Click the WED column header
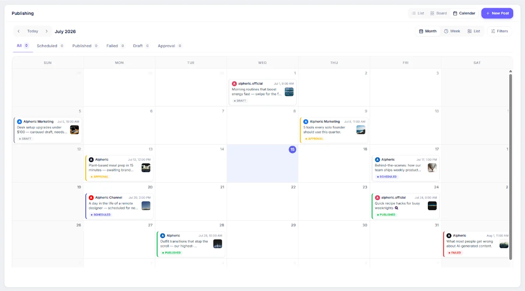Screen dimensions: 525x291 coord(262,63)
